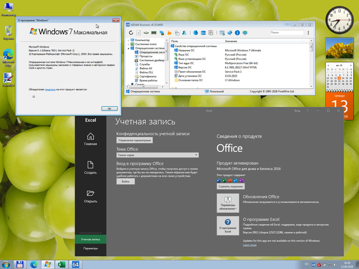Viewport: 359px width, 269px height.
Task: Click the Поле column header in AIDA64
Action: (197, 41)
